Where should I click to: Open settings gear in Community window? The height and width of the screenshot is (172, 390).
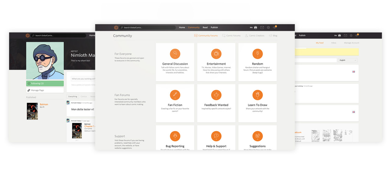pyautogui.click(x=268, y=28)
